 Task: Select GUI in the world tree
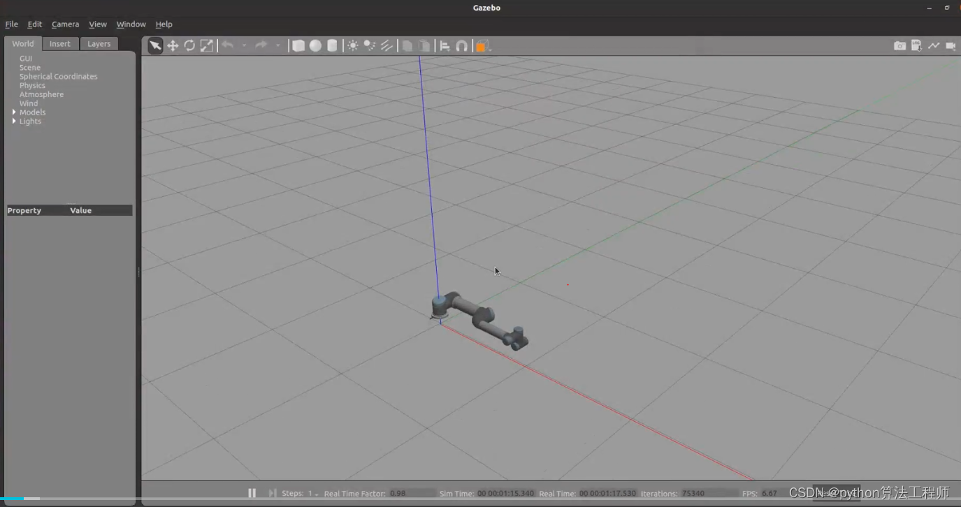coord(26,59)
